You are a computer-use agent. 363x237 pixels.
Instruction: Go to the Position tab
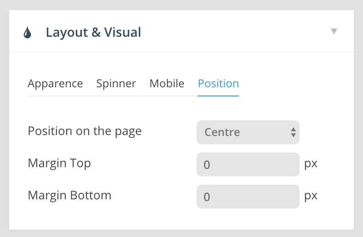coord(218,84)
